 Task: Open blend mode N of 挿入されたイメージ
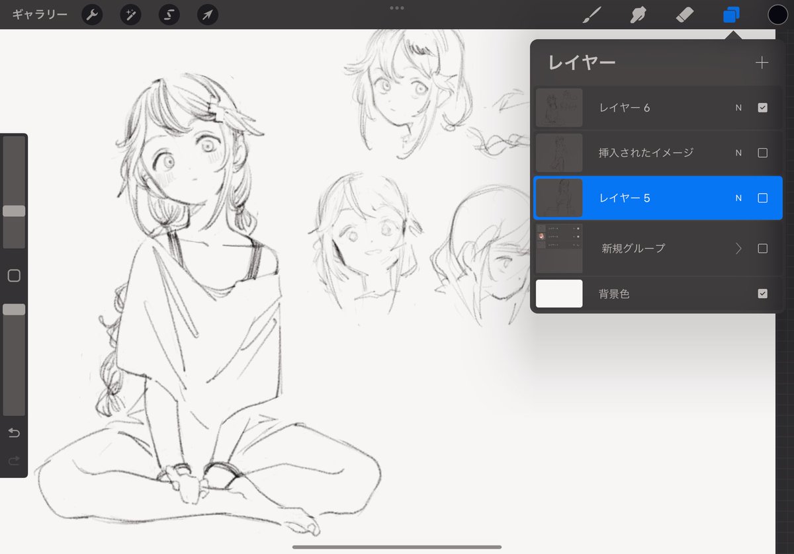point(738,153)
